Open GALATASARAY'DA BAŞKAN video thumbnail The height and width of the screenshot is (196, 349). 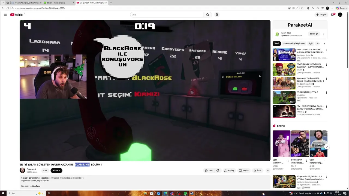click(284, 55)
